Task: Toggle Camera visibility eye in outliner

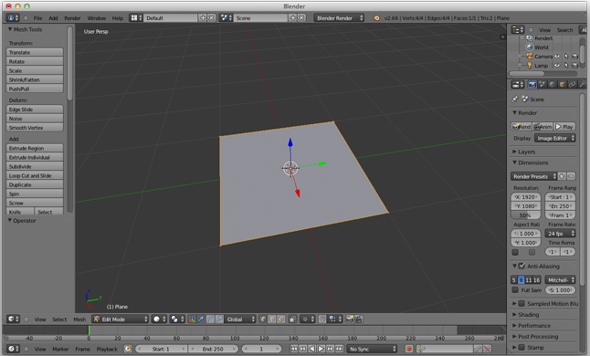Action: pyautogui.click(x=557, y=57)
